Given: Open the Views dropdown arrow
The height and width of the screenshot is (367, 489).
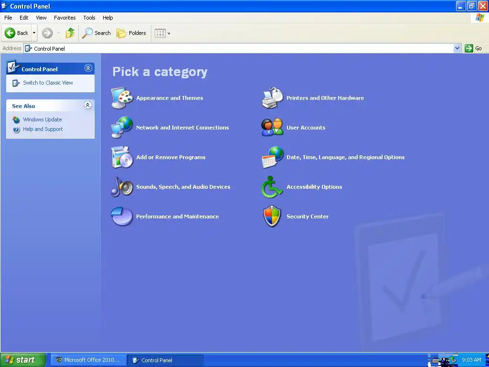Looking at the screenshot, I should pos(169,33).
